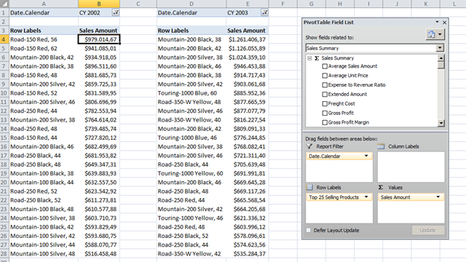Click the Select All corner of the sheet
Screen dimensions: 466x262
(4, 4)
